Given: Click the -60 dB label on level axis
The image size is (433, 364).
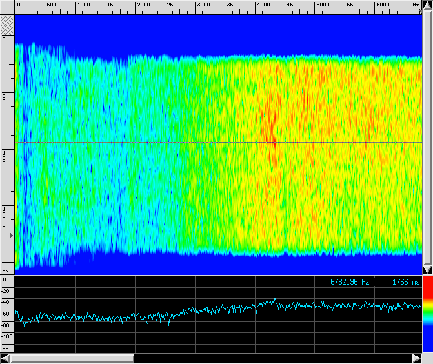Looking at the screenshot, I should click(x=6, y=313).
